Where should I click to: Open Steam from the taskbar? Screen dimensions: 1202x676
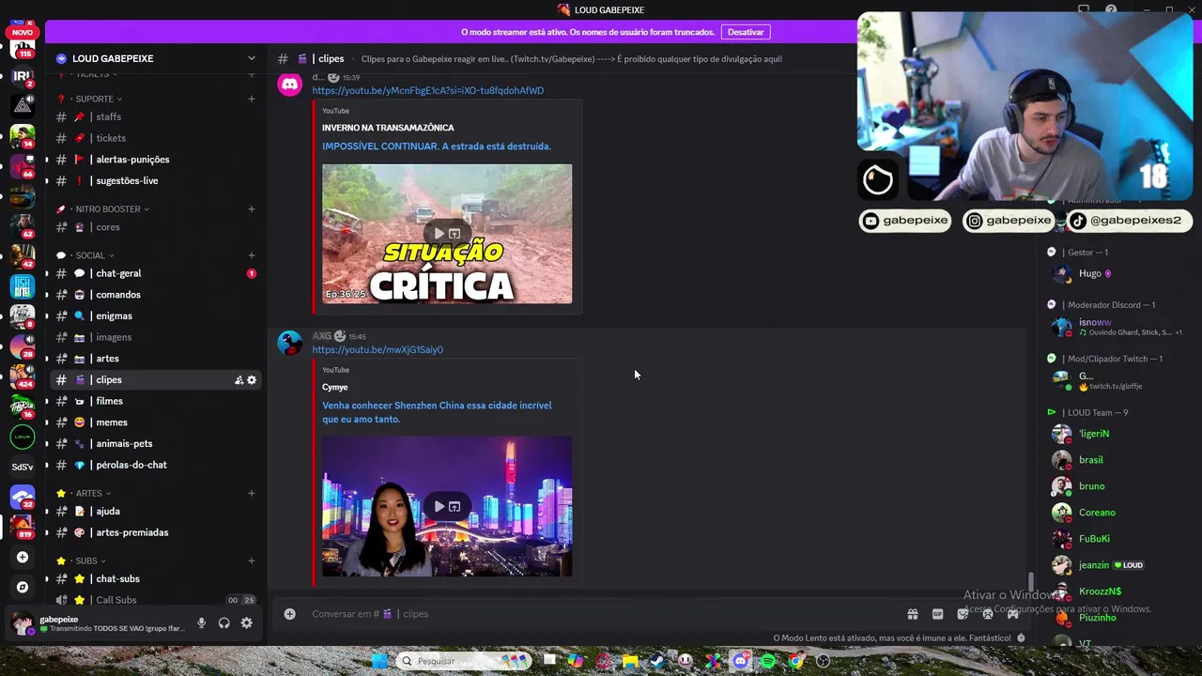coord(657,661)
